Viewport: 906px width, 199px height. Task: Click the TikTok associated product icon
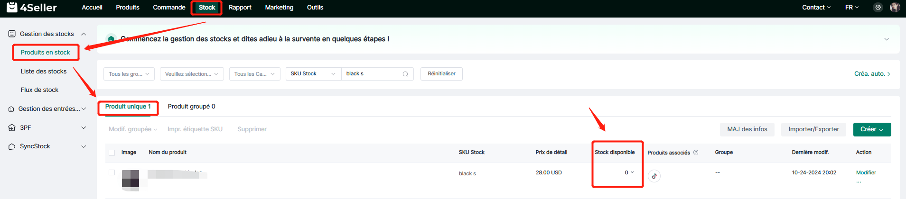point(654,176)
